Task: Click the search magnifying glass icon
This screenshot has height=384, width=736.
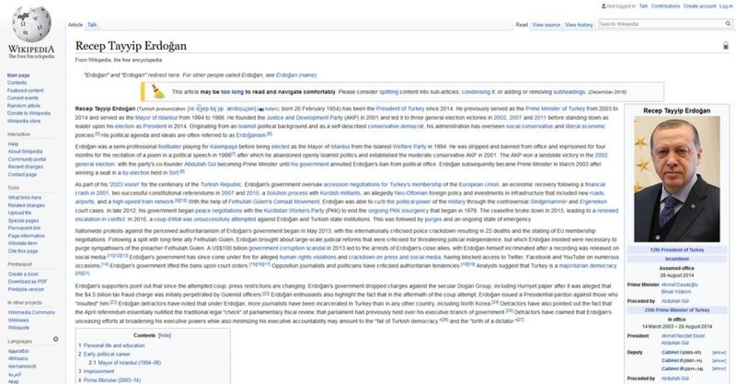Action: (728, 25)
